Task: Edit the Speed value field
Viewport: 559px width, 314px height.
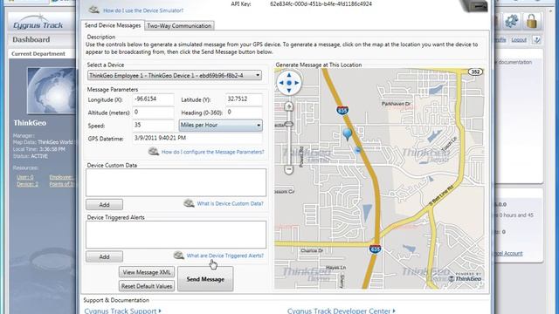Action: pos(154,126)
